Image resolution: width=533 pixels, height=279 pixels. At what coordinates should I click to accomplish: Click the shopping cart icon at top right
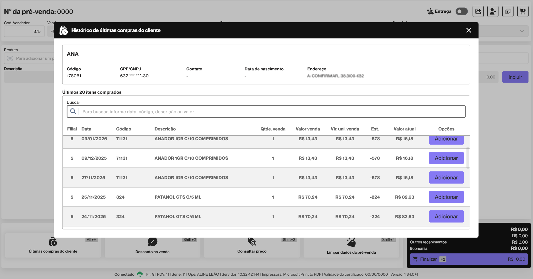click(x=523, y=11)
